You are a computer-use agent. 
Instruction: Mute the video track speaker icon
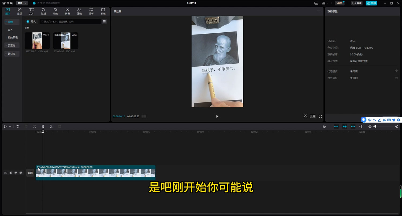point(21,173)
